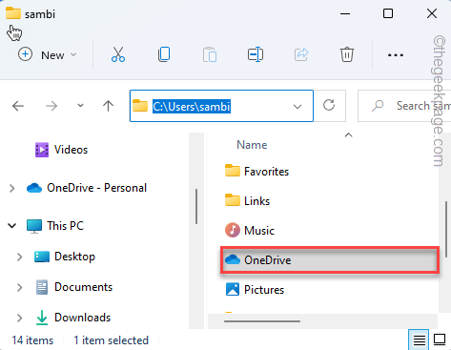451x350 pixels.
Task: Open the New item menu
Action: click(x=47, y=55)
